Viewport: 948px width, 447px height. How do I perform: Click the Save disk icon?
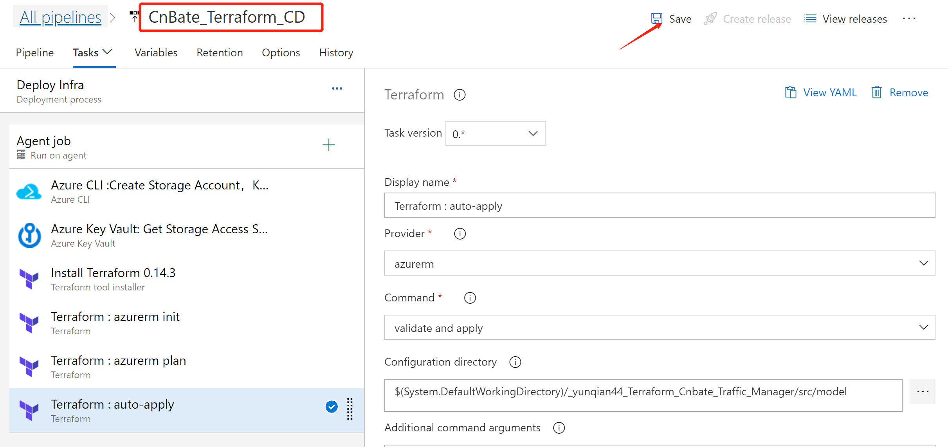click(x=656, y=18)
